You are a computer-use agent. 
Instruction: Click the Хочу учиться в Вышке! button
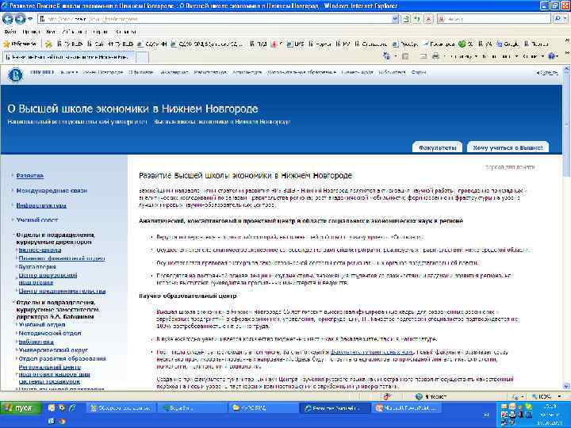pyautogui.click(x=508, y=147)
